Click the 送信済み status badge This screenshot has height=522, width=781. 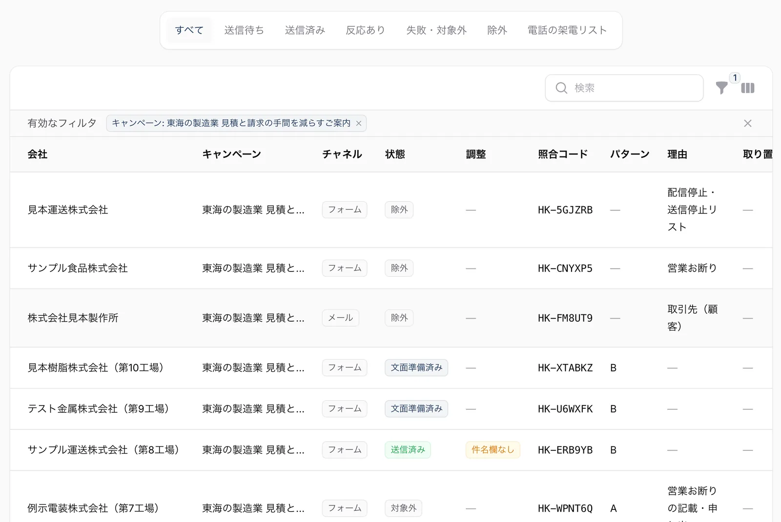tap(408, 450)
